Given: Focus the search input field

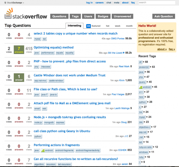Looking at the screenshot, I should coord(157,3).
